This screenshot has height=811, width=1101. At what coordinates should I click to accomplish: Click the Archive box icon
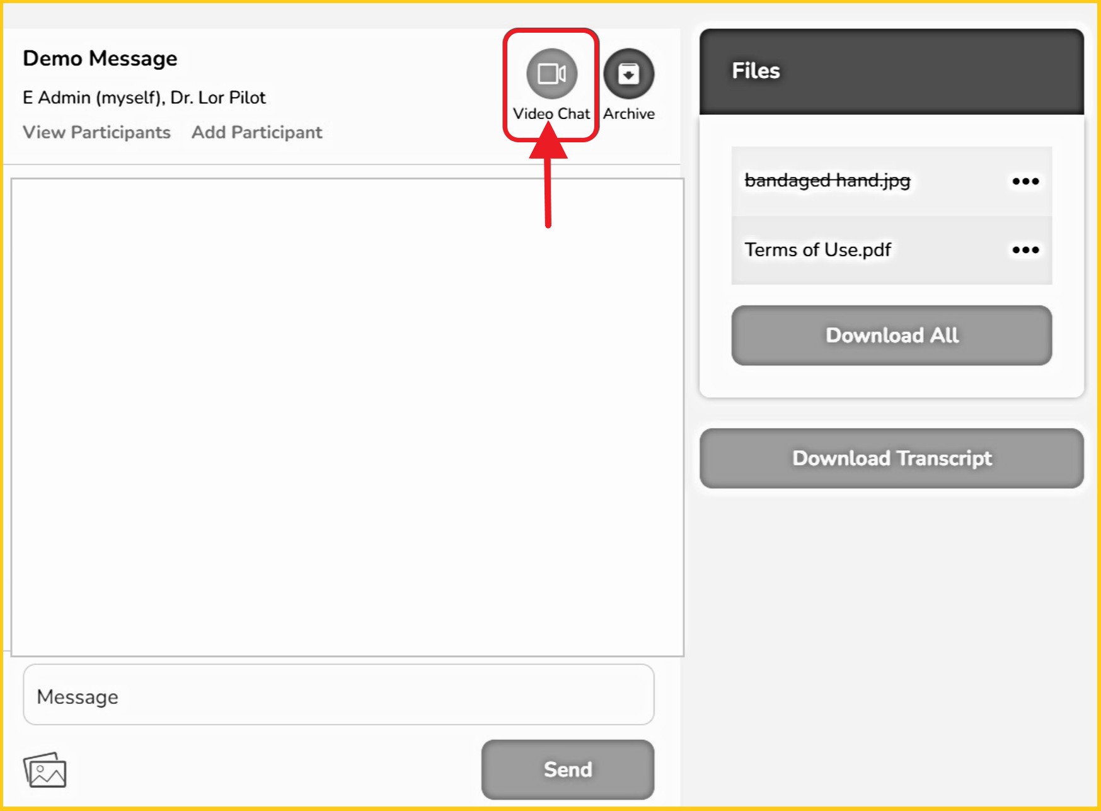(628, 74)
